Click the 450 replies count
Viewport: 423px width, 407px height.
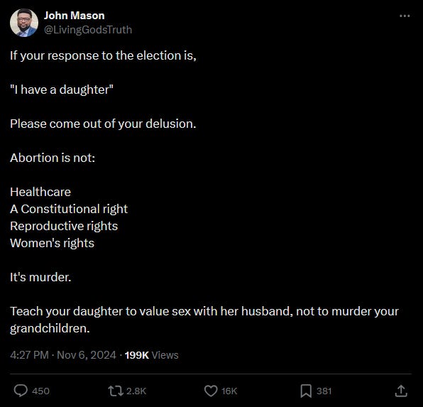click(x=40, y=391)
